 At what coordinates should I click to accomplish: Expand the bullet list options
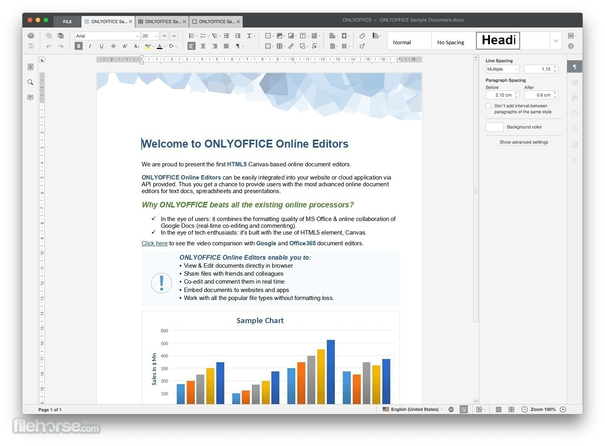point(197,36)
